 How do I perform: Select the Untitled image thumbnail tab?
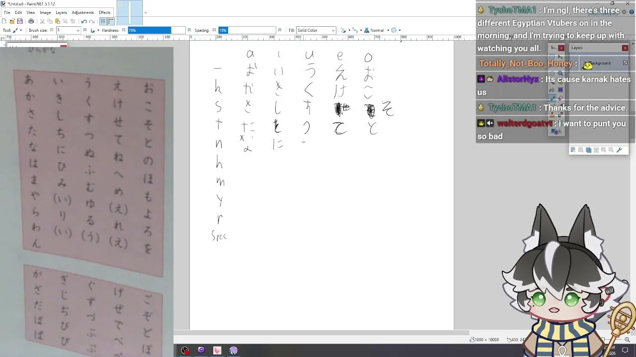(x=130, y=13)
